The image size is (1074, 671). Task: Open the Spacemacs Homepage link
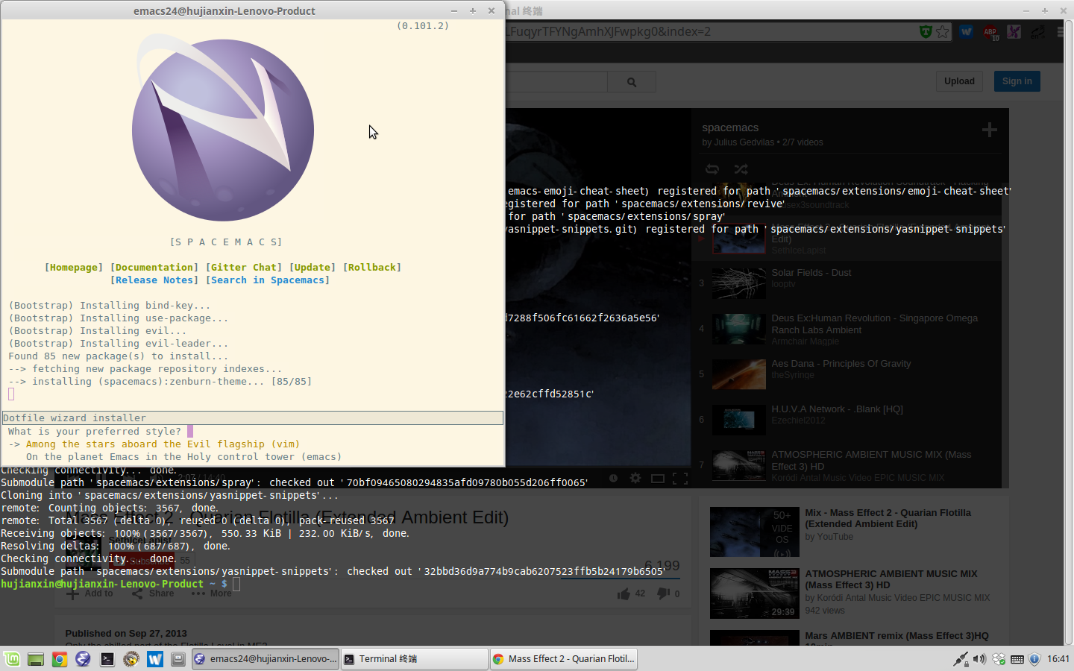pos(74,268)
